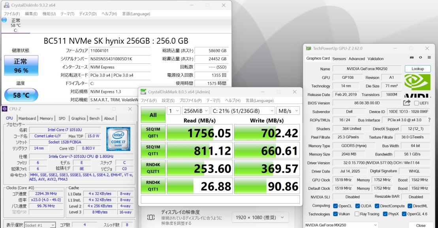Click the Intel Core i7 logo

click(x=118, y=138)
